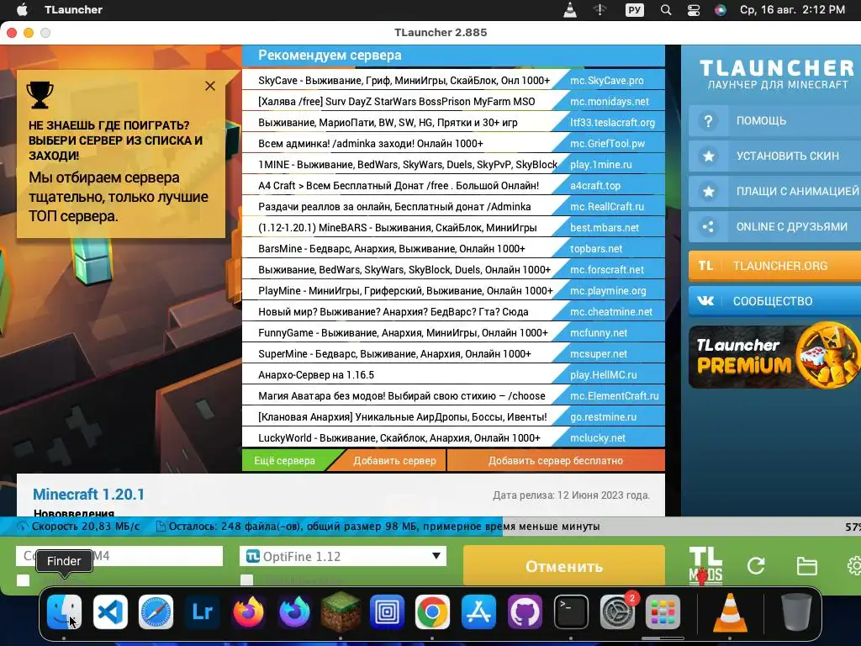The width and height of the screenshot is (861, 646).
Task: Open the TL Mods manager icon
Action: tap(705, 566)
